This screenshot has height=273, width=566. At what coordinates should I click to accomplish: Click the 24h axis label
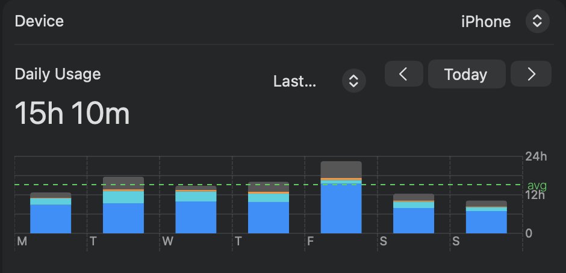tap(536, 156)
